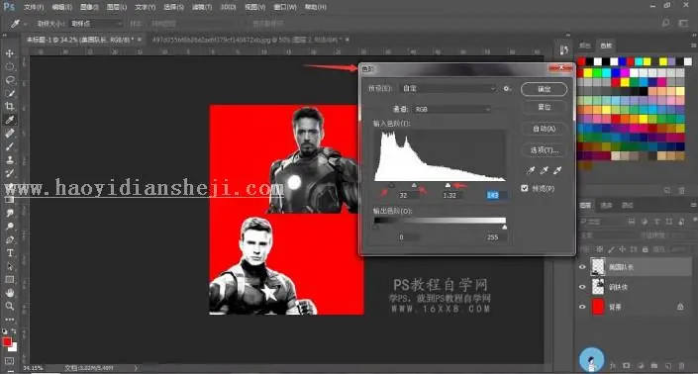Toggle lock position in Layers panel
The height and width of the screenshot is (374, 698).
(x=622, y=249)
